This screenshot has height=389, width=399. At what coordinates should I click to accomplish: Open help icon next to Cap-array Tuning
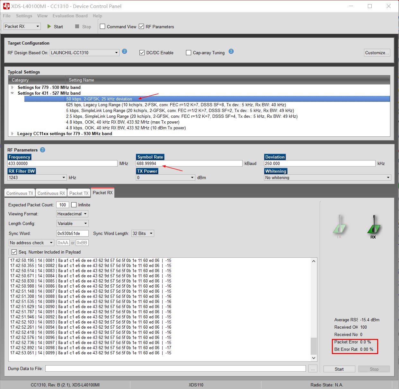[231, 51]
